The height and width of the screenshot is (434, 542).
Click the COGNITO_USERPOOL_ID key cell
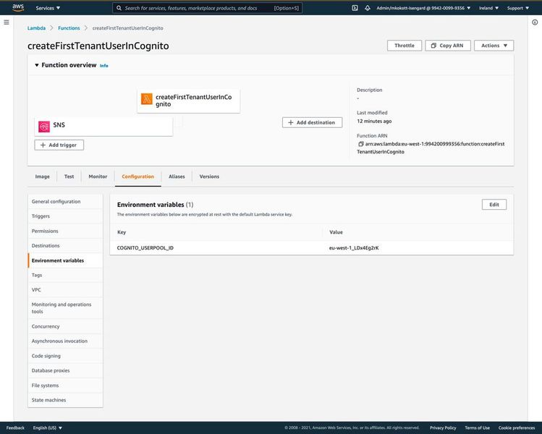click(145, 248)
